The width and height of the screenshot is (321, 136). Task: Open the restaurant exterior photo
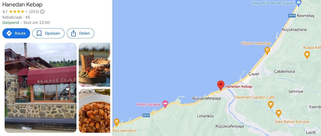click(40, 88)
